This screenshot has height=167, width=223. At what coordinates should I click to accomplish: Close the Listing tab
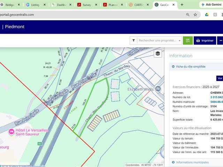[x=45, y=5]
